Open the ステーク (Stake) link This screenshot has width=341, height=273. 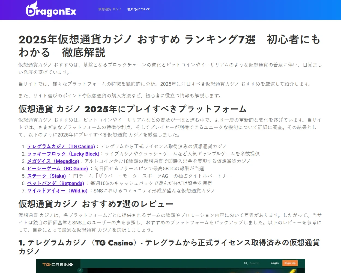47,176
